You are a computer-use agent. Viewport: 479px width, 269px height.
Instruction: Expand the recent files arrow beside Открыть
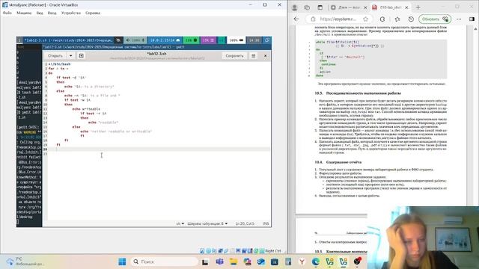click(70, 56)
